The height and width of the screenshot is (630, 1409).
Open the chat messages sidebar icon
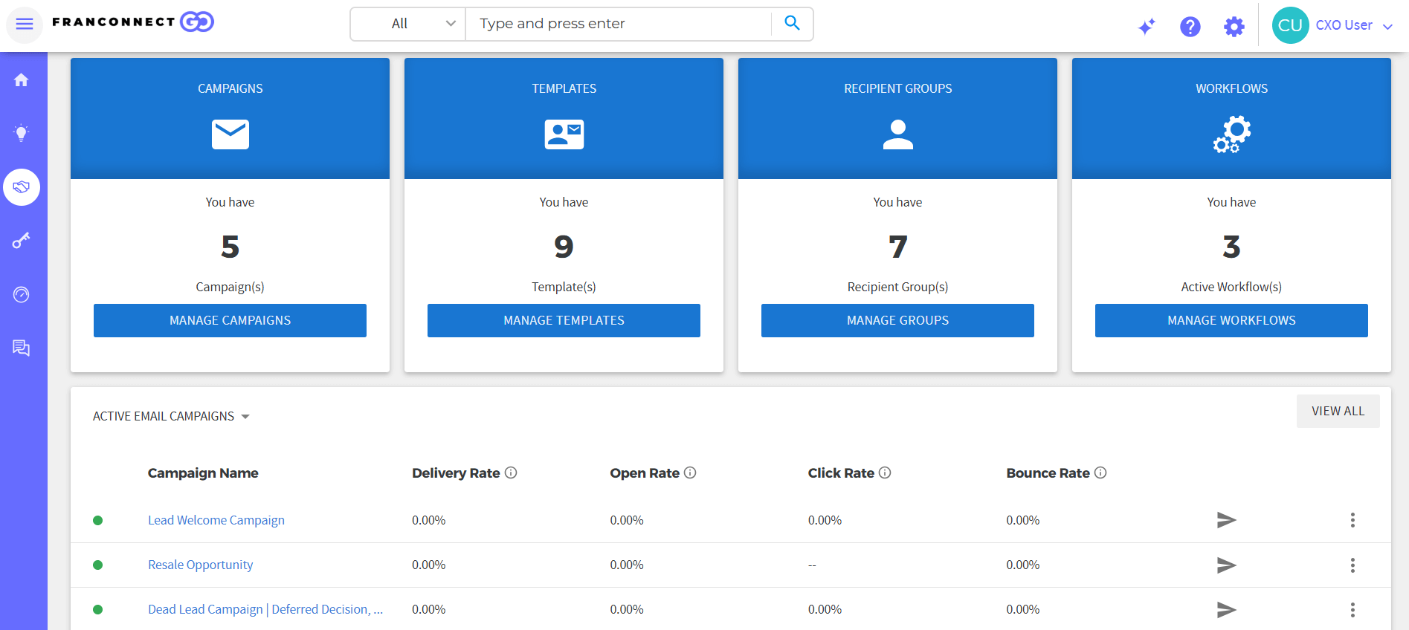click(x=22, y=348)
